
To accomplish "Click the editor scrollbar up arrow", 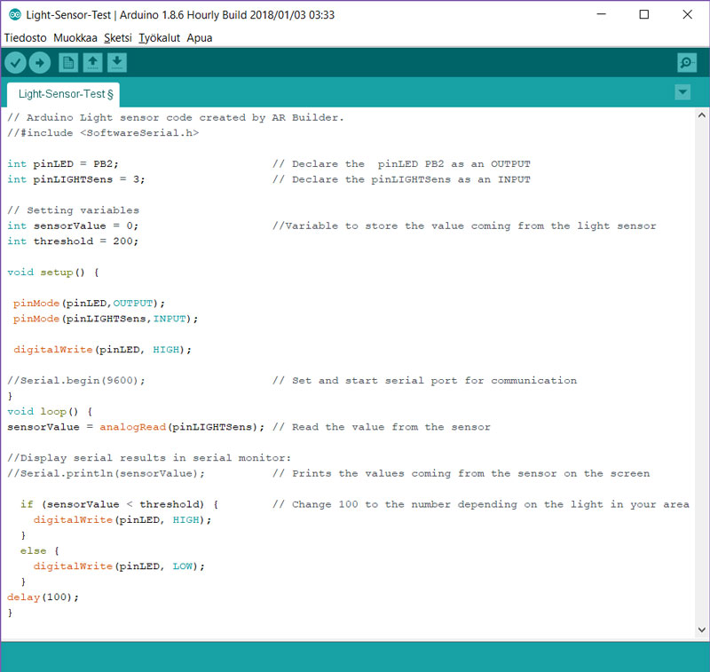I will pos(701,115).
